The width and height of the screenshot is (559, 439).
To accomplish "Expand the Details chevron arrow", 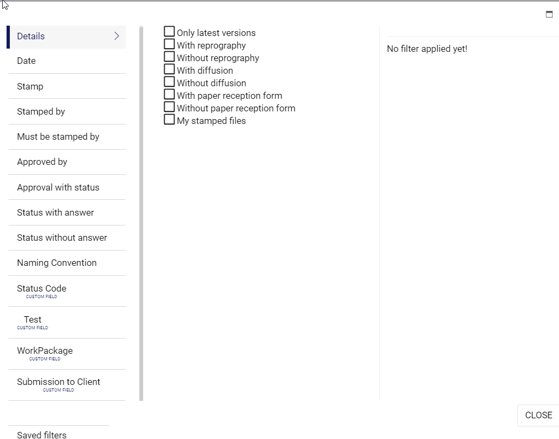I will pyautogui.click(x=116, y=36).
